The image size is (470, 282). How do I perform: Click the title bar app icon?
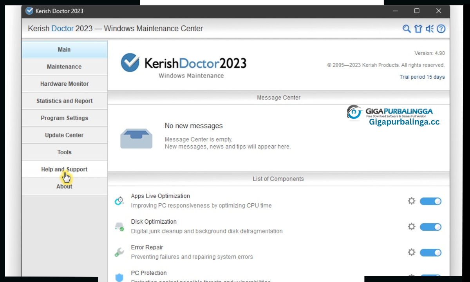29,11
